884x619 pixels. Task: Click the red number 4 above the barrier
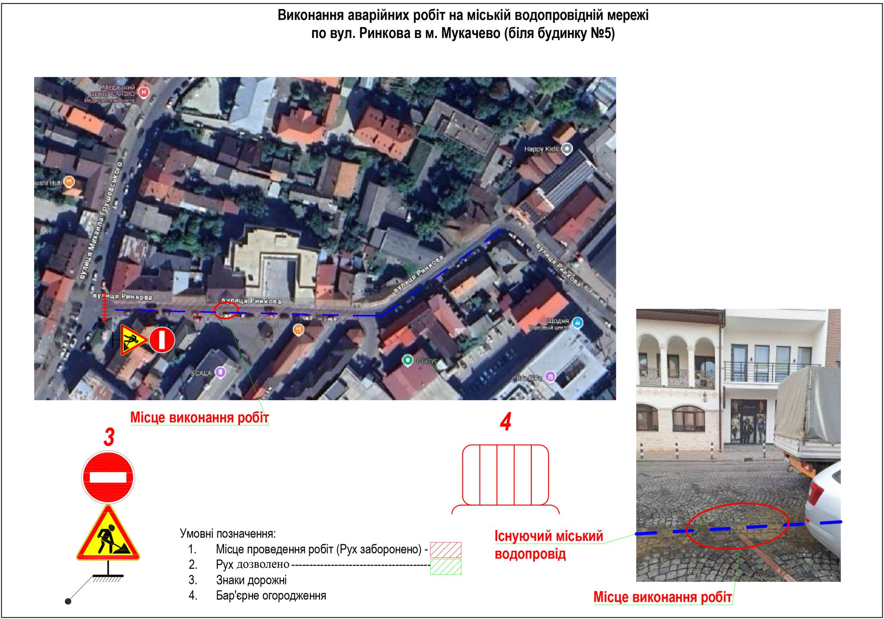(506, 422)
